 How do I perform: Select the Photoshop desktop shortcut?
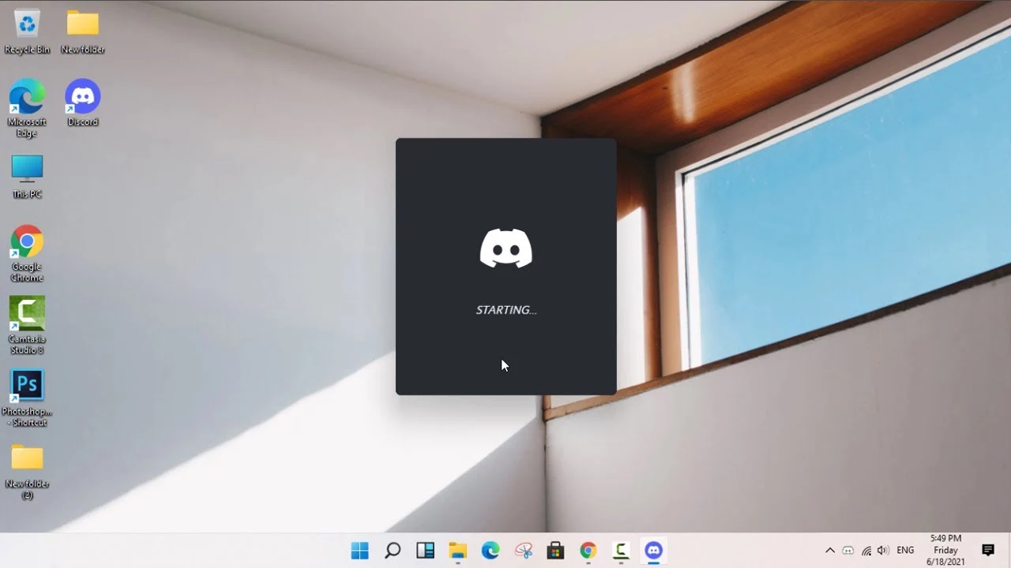point(27,398)
